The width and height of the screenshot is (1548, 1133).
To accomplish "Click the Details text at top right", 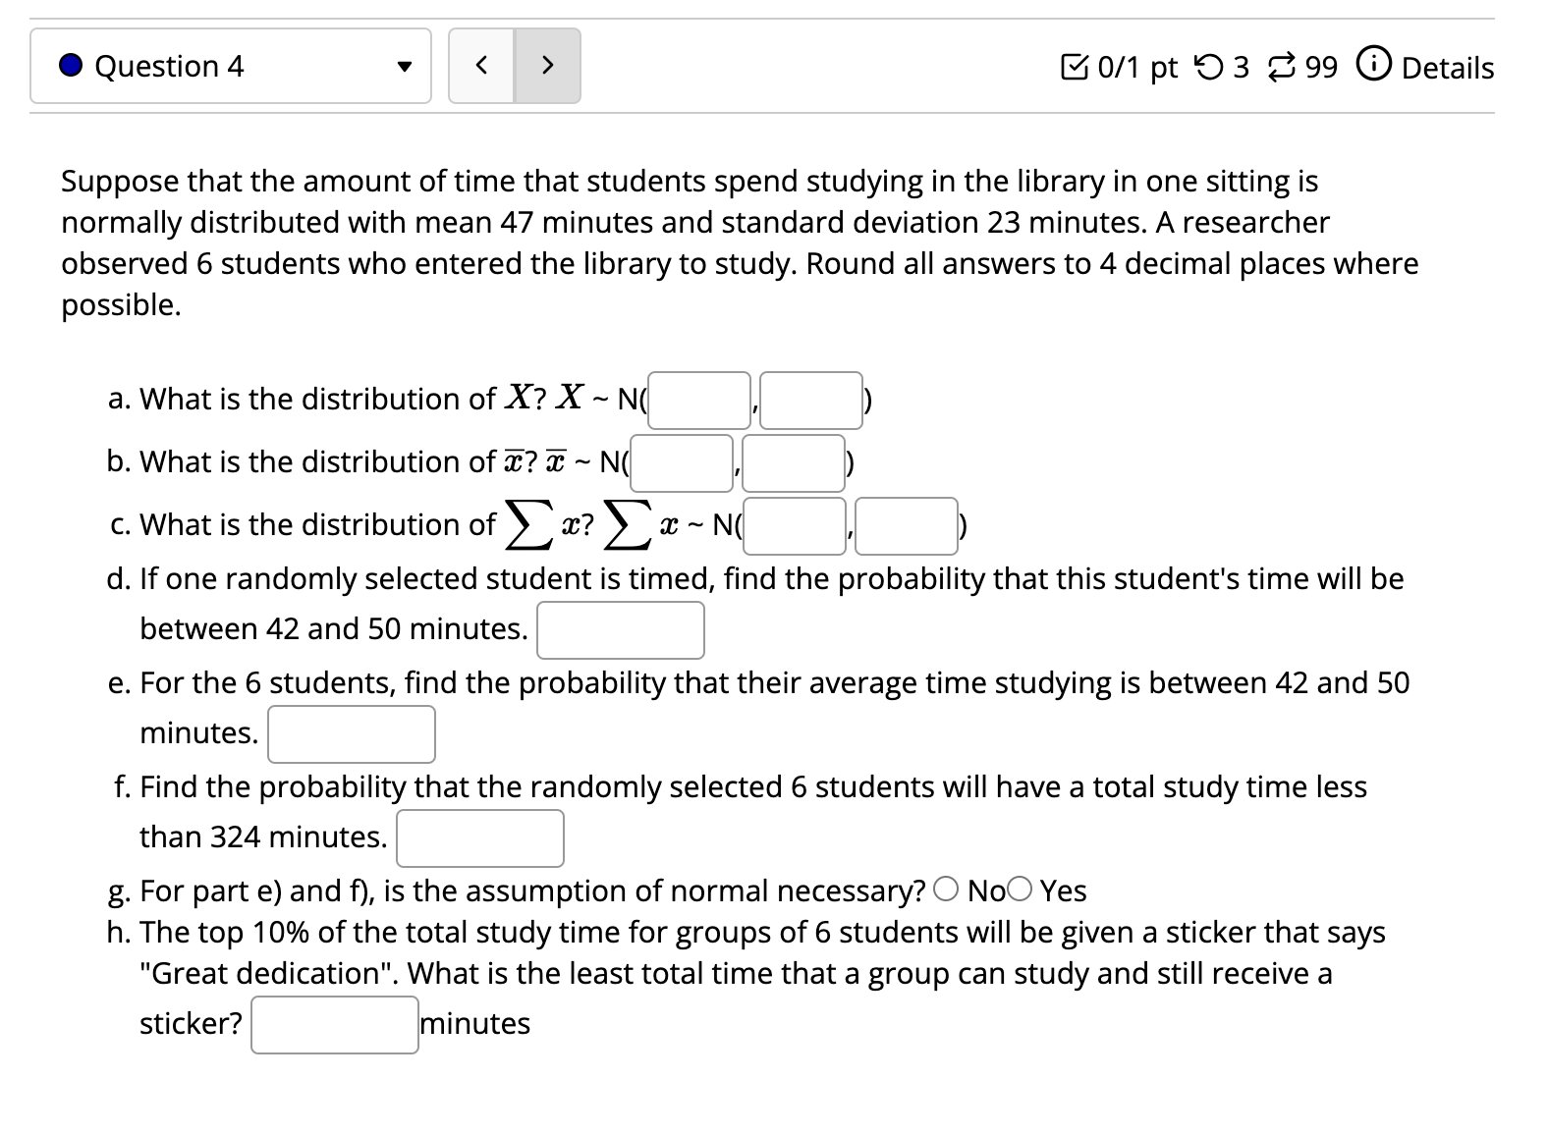I will 1448,66.
